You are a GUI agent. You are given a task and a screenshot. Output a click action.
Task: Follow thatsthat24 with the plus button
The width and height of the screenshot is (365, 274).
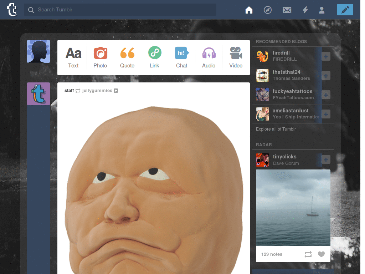pyautogui.click(x=326, y=76)
